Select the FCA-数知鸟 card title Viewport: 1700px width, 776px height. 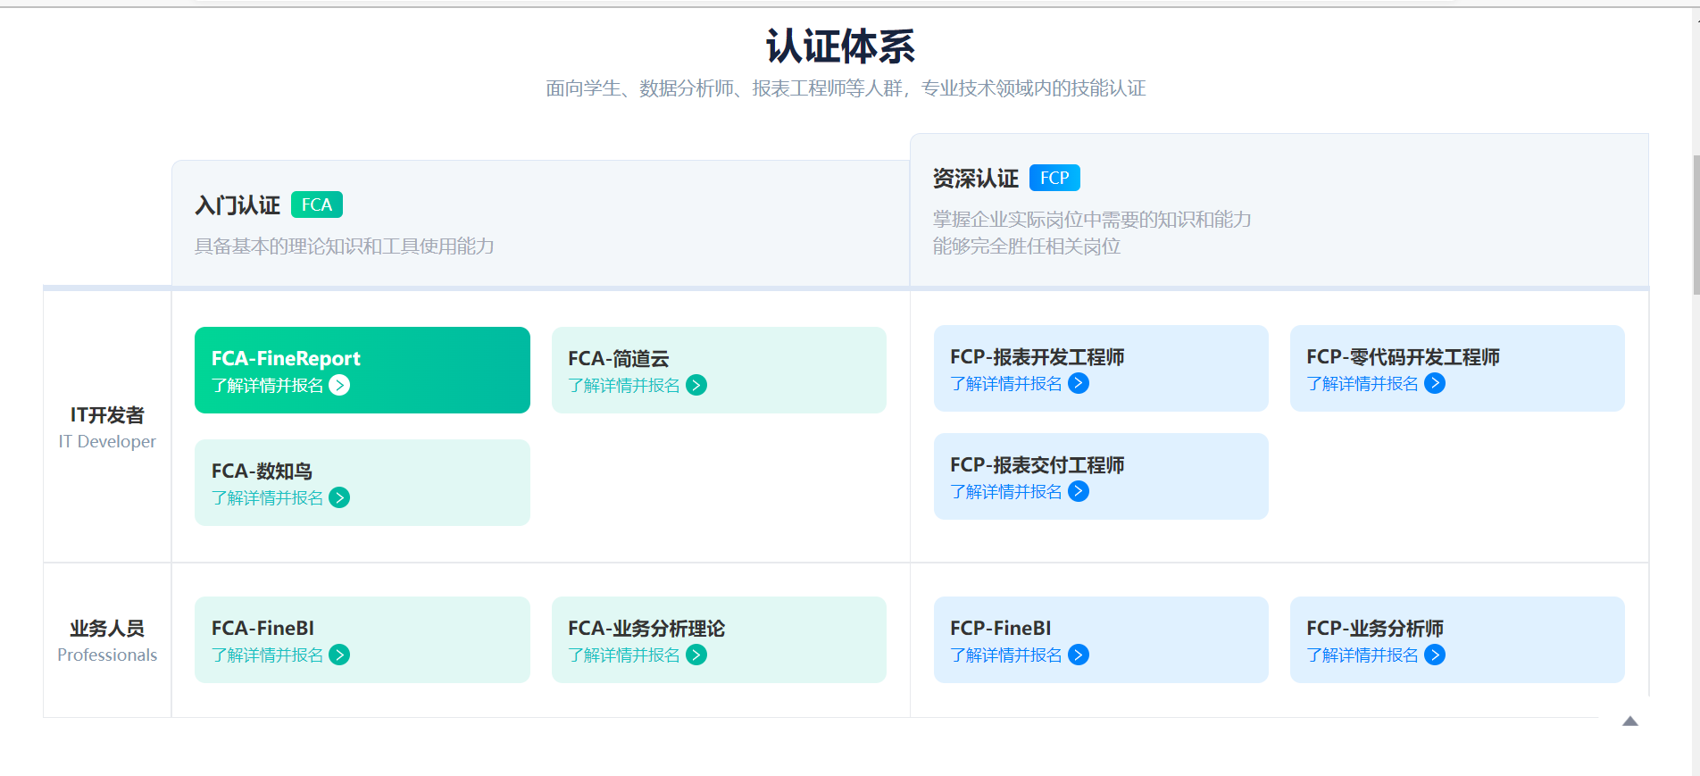(262, 471)
